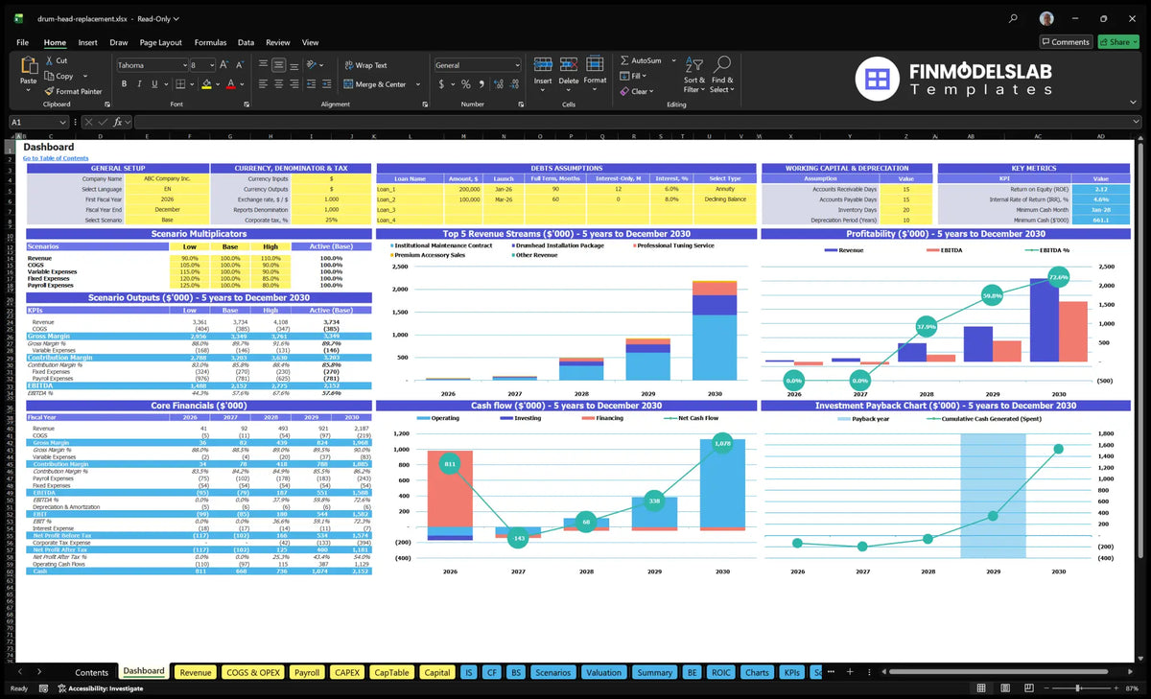This screenshot has width=1151, height=699.
Task: Increase font size icon
Action: pyautogui.click(x=224, y=65)
